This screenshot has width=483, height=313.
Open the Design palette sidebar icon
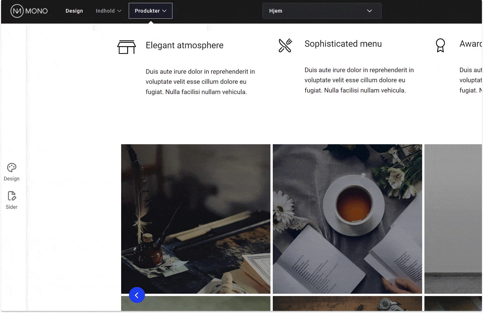tap(12, 168)
